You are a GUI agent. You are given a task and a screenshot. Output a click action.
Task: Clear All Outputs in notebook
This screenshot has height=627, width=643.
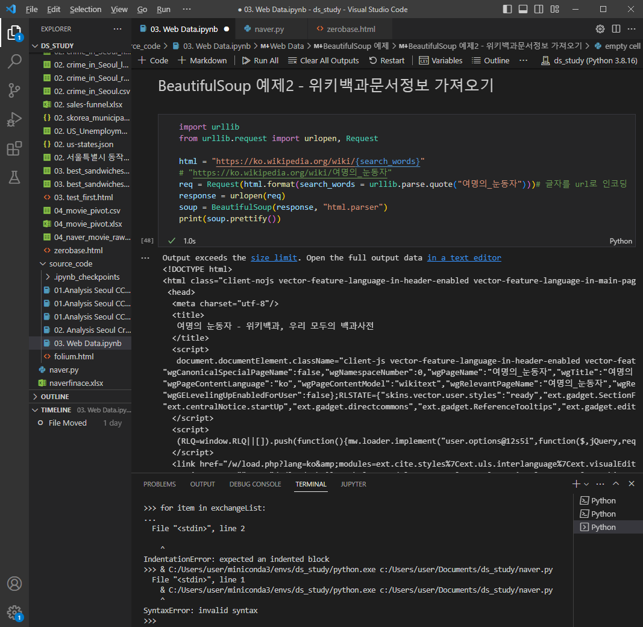pyautogui.click(x=324, y=60)
